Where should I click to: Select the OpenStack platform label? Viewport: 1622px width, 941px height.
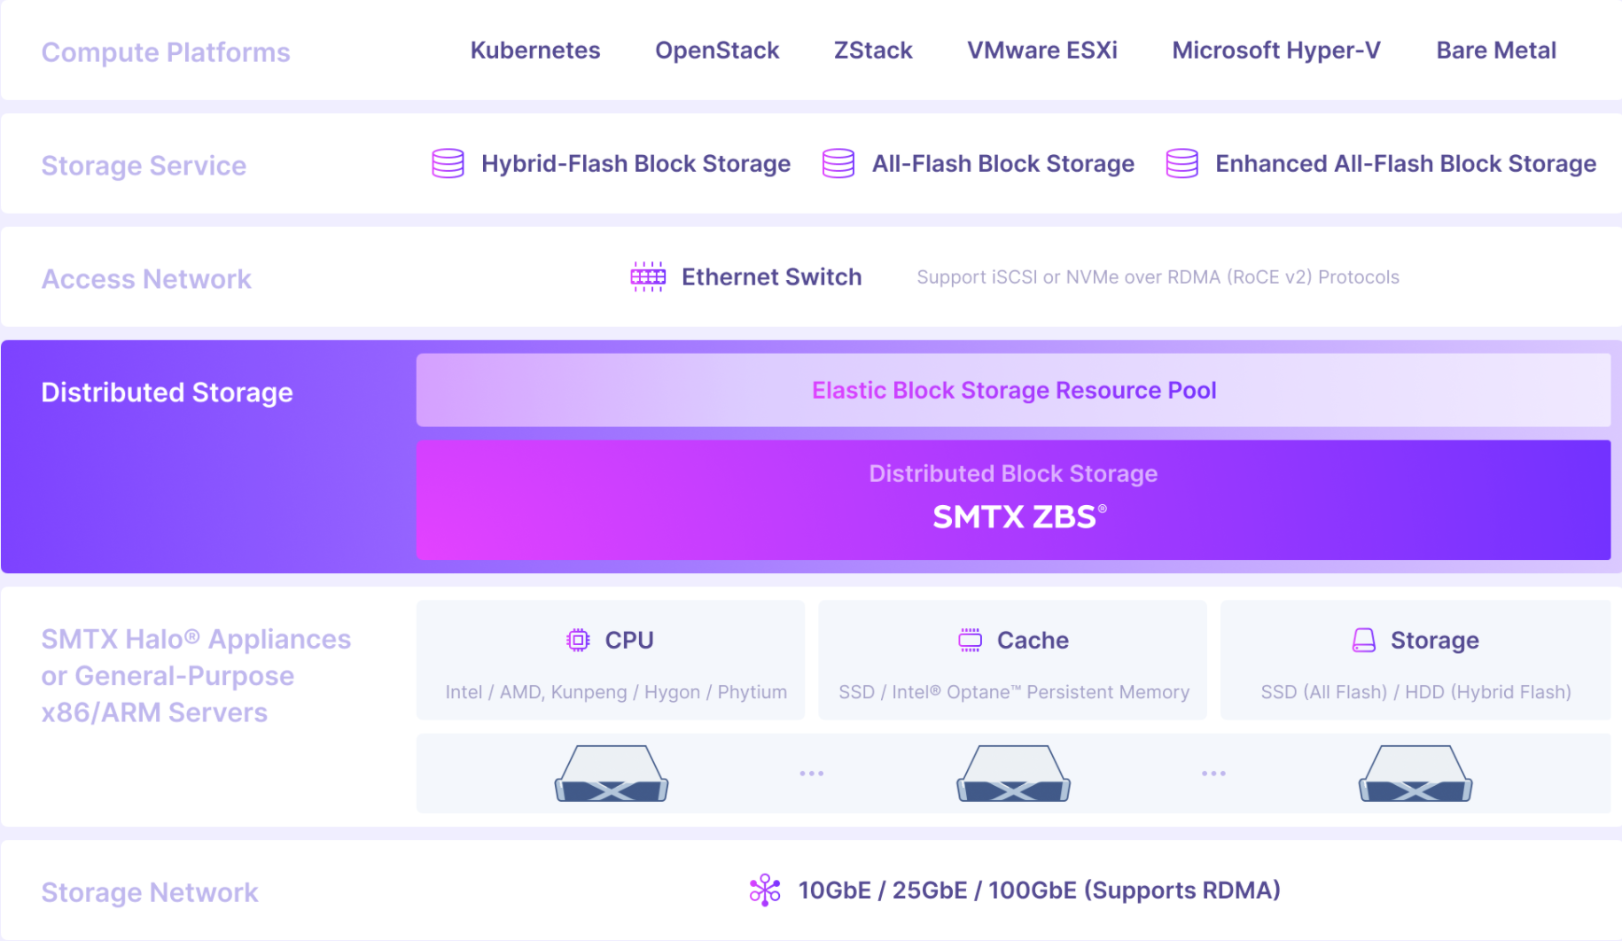[717, 51]
